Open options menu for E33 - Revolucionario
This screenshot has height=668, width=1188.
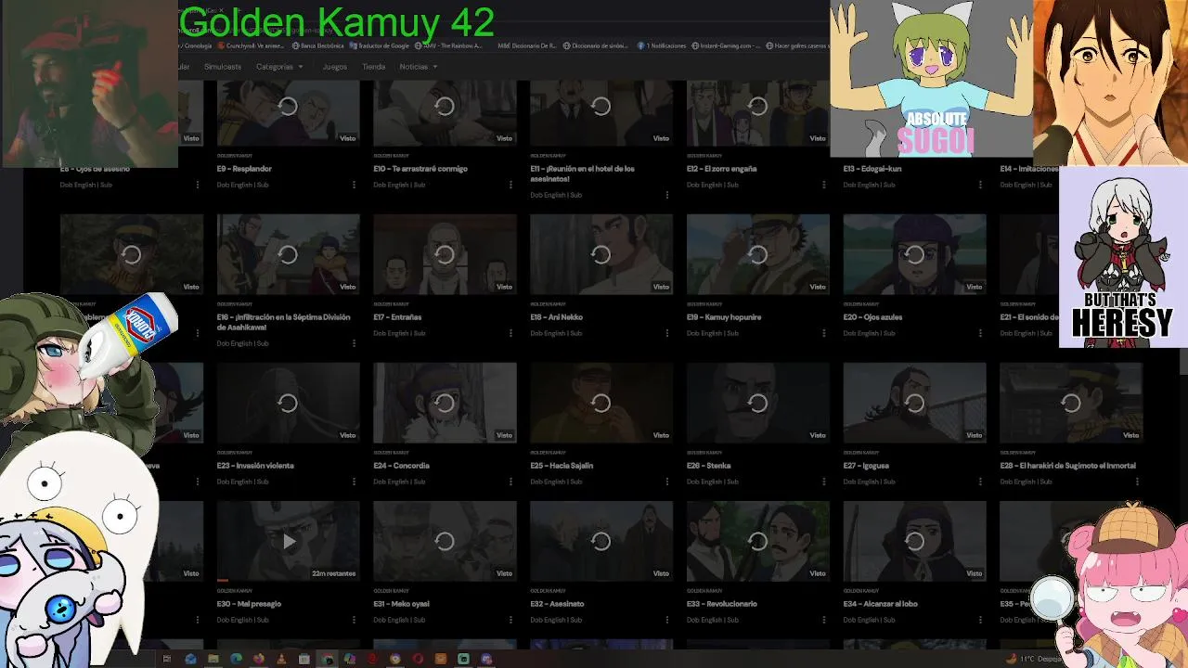coord(824,620)
